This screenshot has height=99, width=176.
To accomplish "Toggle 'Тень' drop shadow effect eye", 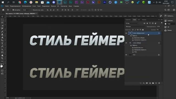I will tap(133, 52).
